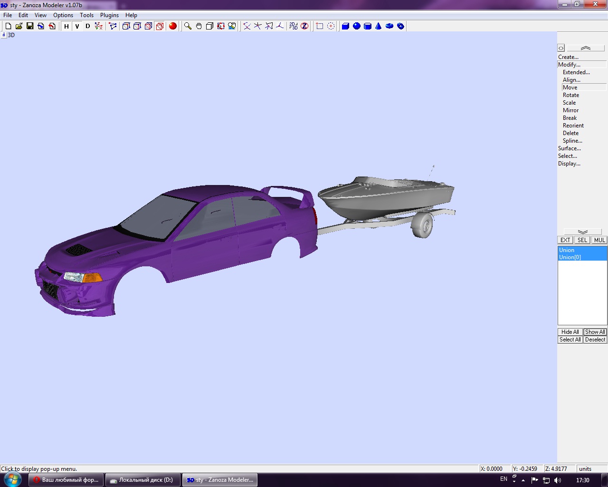Expand the Select... command group
The height and width of the screenshot is (487, 608).
(x=568, y=156)
